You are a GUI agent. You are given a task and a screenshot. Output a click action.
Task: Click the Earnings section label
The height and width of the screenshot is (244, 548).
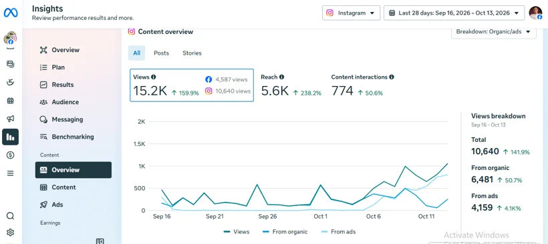point(50,223)
